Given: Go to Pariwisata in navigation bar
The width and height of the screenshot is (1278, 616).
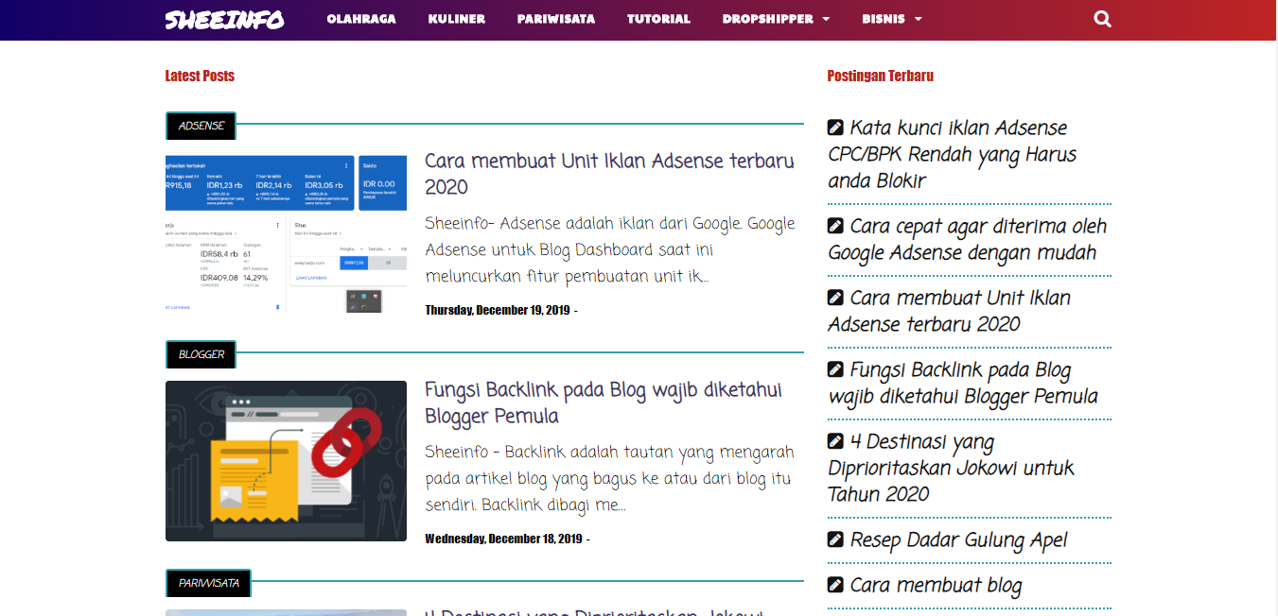Looking at the screenshot, I should click(x=556, y=19).
